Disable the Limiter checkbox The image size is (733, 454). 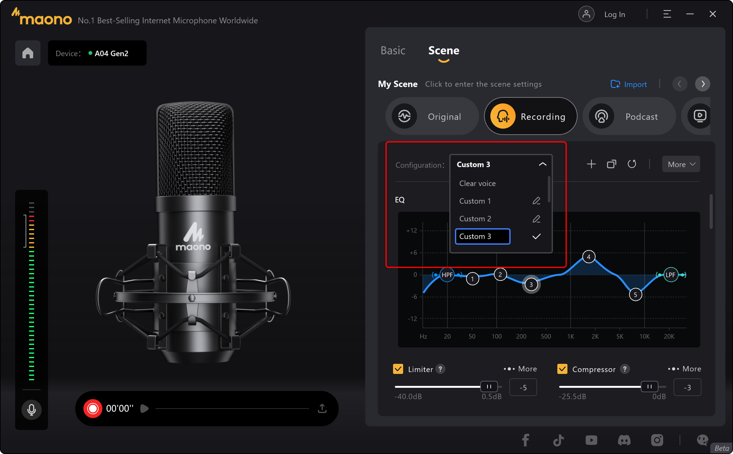[x=398, y=369]
